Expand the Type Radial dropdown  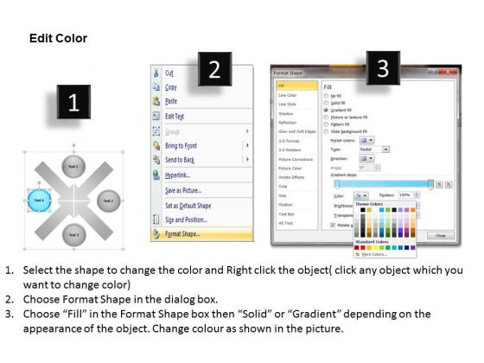[x=374, y=150]
